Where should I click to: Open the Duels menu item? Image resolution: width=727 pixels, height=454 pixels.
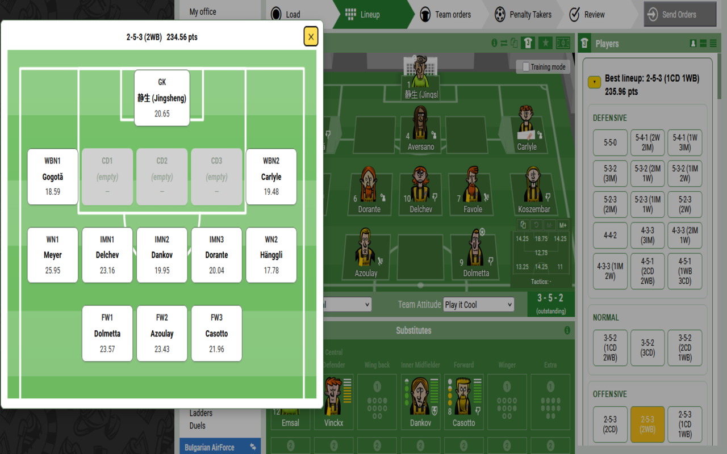pos(198,426)
